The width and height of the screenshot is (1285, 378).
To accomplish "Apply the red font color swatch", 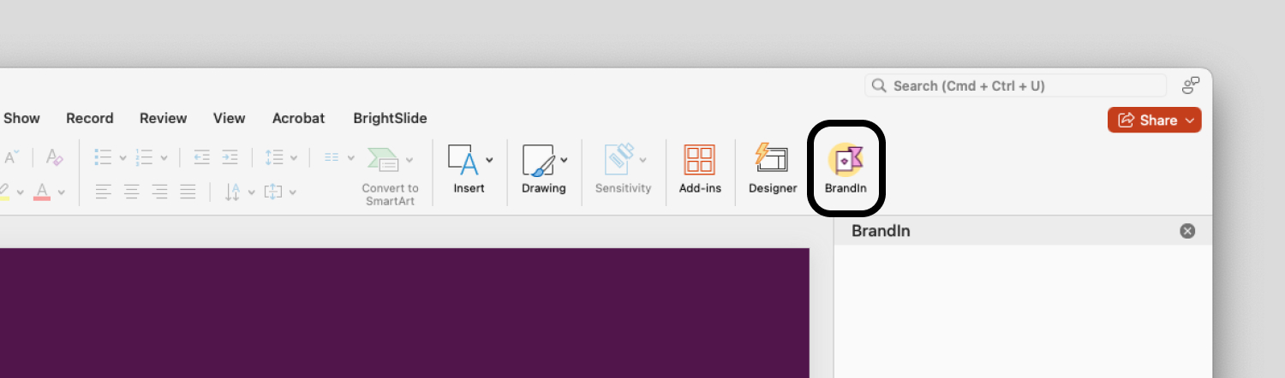I will coord(42,192).
